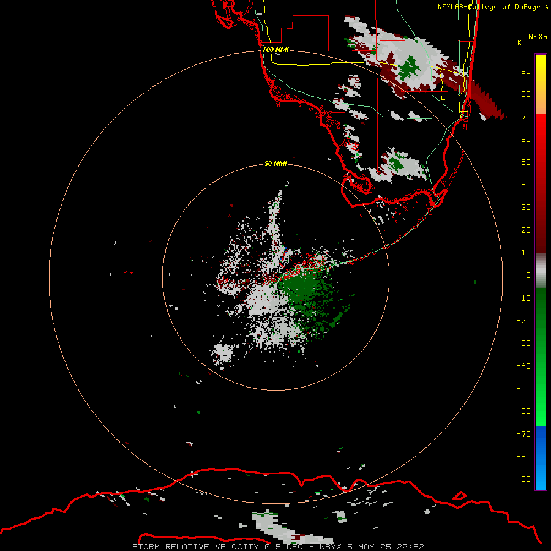Click the -20 knot scale label
Image resolution: width=551 pixels, height=551 pixels.
click(x=523, y=320)
